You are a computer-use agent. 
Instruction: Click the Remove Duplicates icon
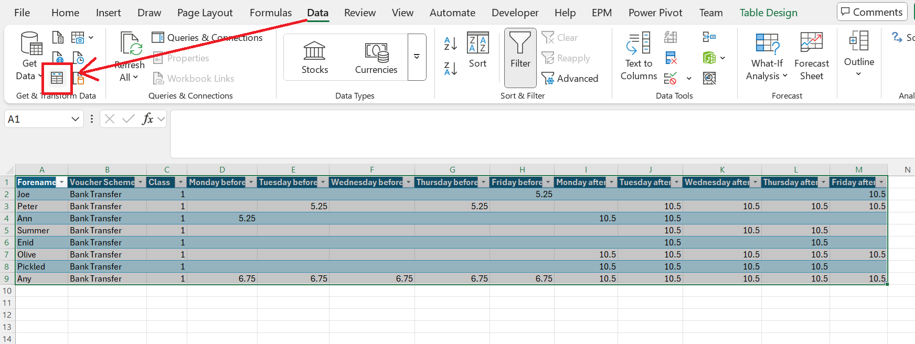coord(671,58)
